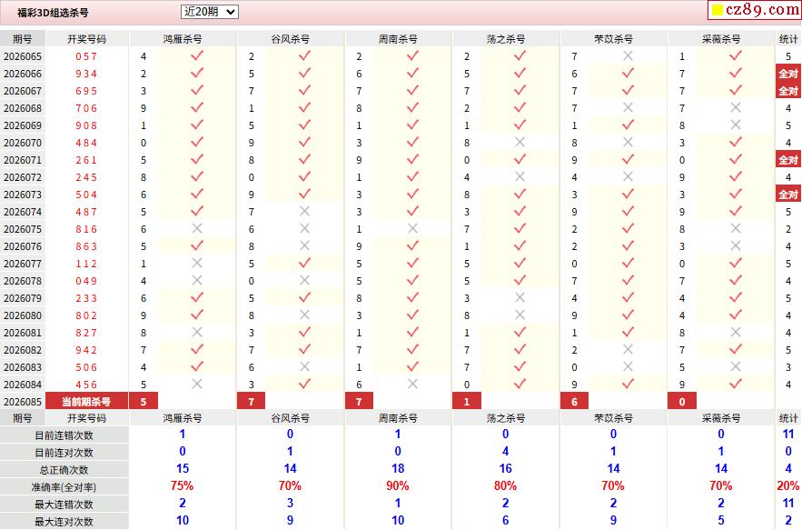
Task: Click the 90% accuracy value for 周南杀号
Action: (x=398, y=486)
